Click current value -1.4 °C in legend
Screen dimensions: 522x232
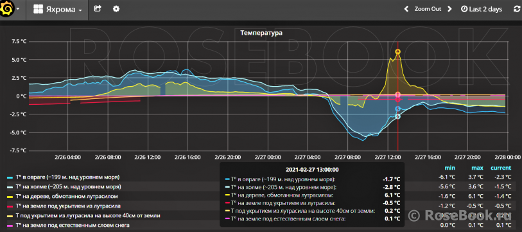503,197
